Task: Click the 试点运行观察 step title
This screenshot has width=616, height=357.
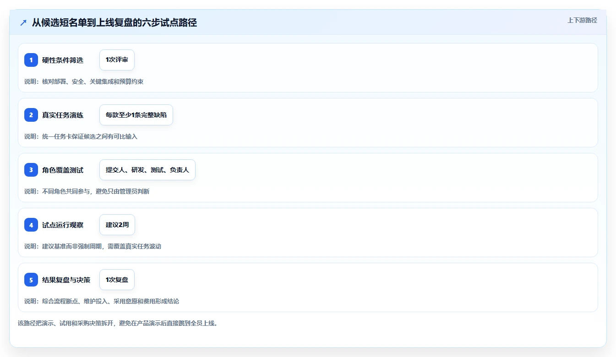Action: point(63,225)
